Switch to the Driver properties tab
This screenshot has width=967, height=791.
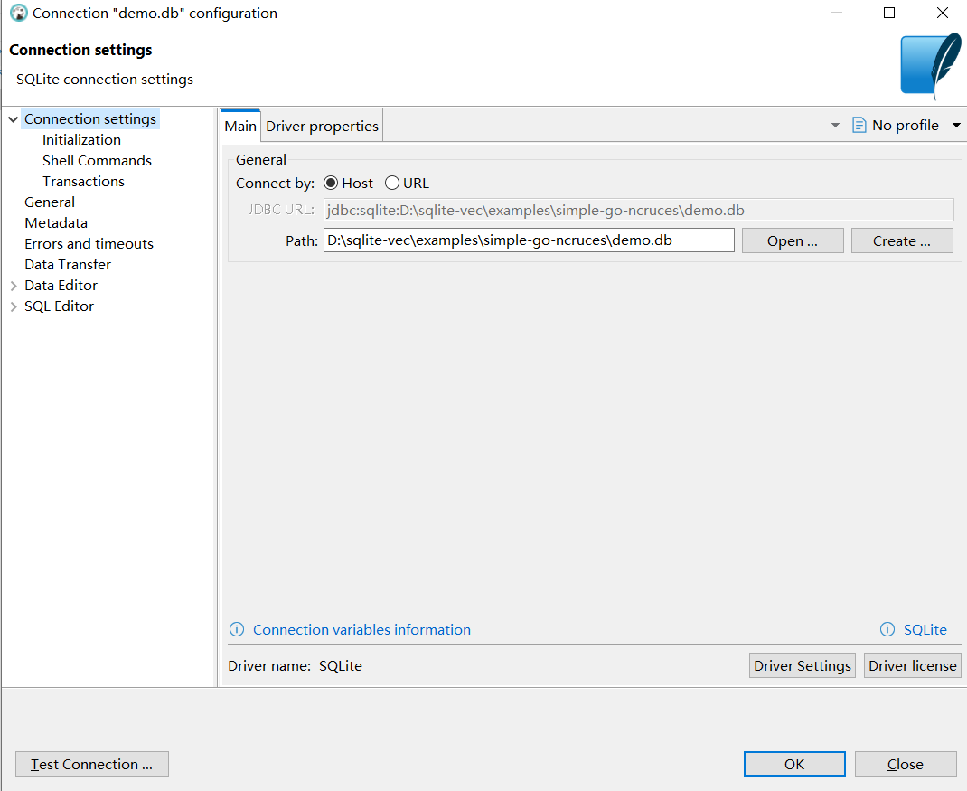coord(321,126)
